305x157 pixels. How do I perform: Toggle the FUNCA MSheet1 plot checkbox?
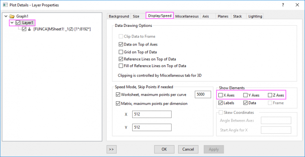click(x=24, y=29)
